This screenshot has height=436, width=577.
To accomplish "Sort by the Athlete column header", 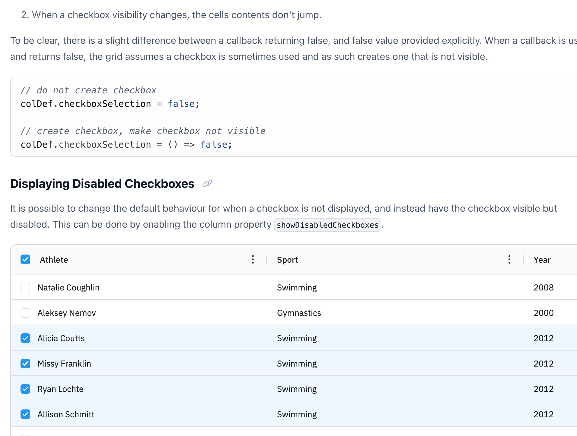I will point(54,260).
